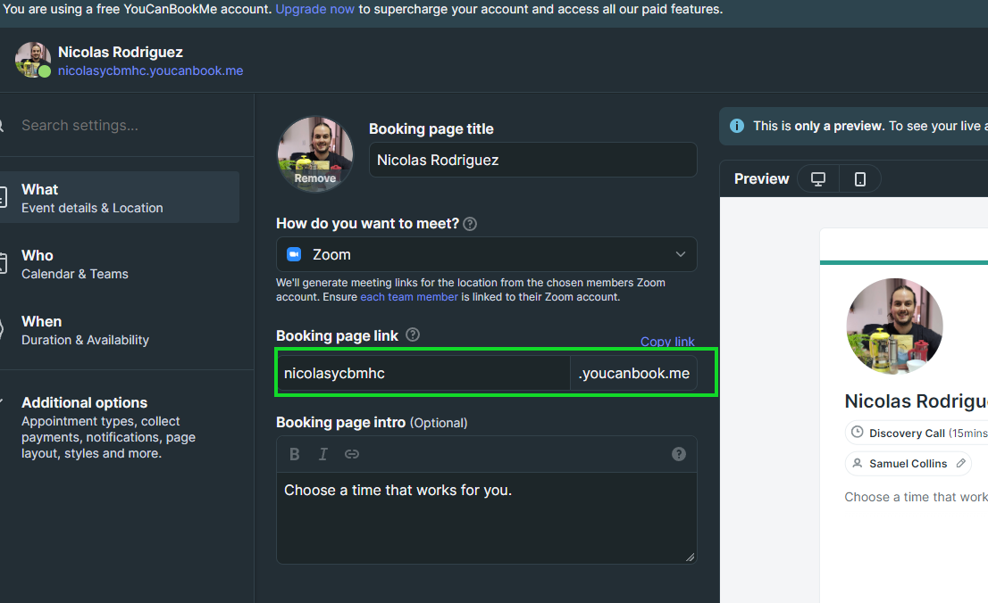
Task: Click Nicolas Rodriguez header avatar
Action: 33,60
